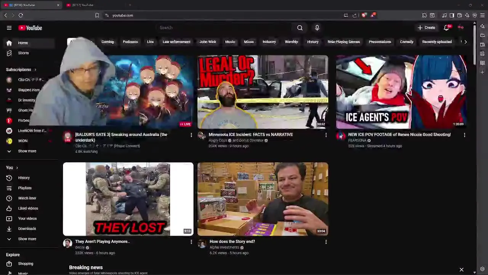This screenshot has height=275, width=488.
Task: Open the account avatar menu
Action: tap(461, 27)
